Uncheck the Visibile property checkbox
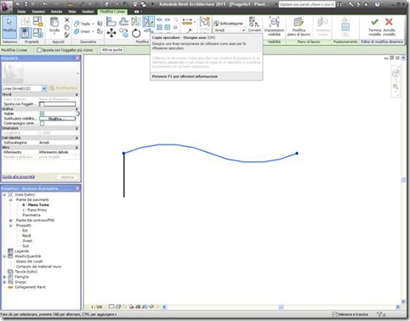Screen dimensions: 410x321 (x=42, y=114)
